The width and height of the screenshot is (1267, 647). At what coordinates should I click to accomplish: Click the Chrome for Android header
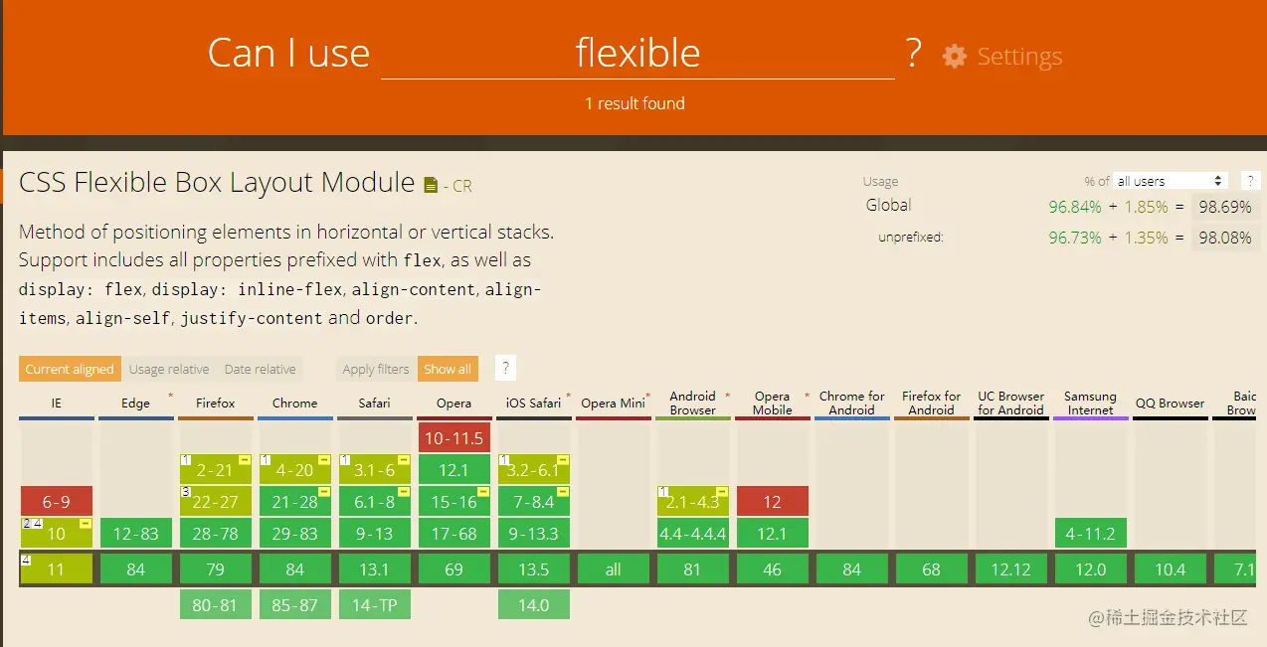pyautogui.click(x=852, y=404)
